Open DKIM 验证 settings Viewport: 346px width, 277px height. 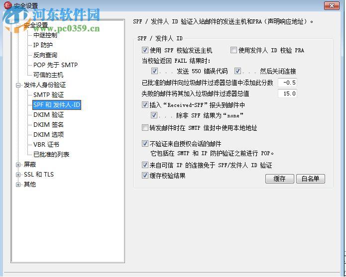49,114
